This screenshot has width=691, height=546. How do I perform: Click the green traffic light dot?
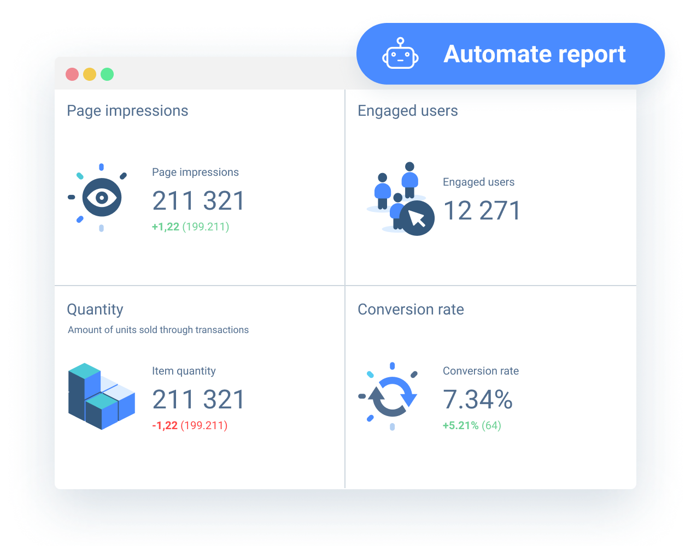107,74
